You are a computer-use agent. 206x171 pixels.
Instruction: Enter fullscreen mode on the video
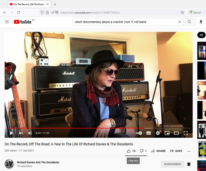(x=185, y=133)
